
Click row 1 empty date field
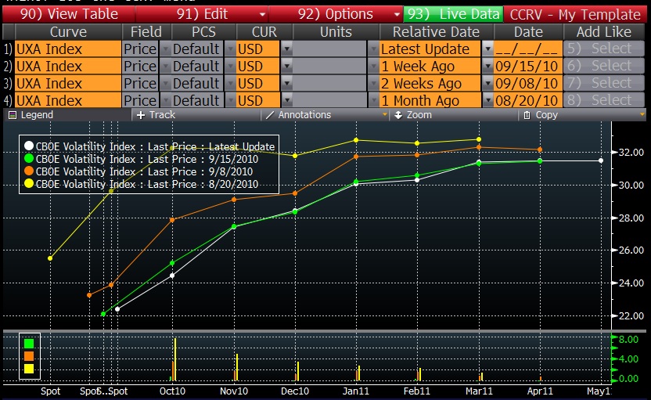click(x=527, y=49)
